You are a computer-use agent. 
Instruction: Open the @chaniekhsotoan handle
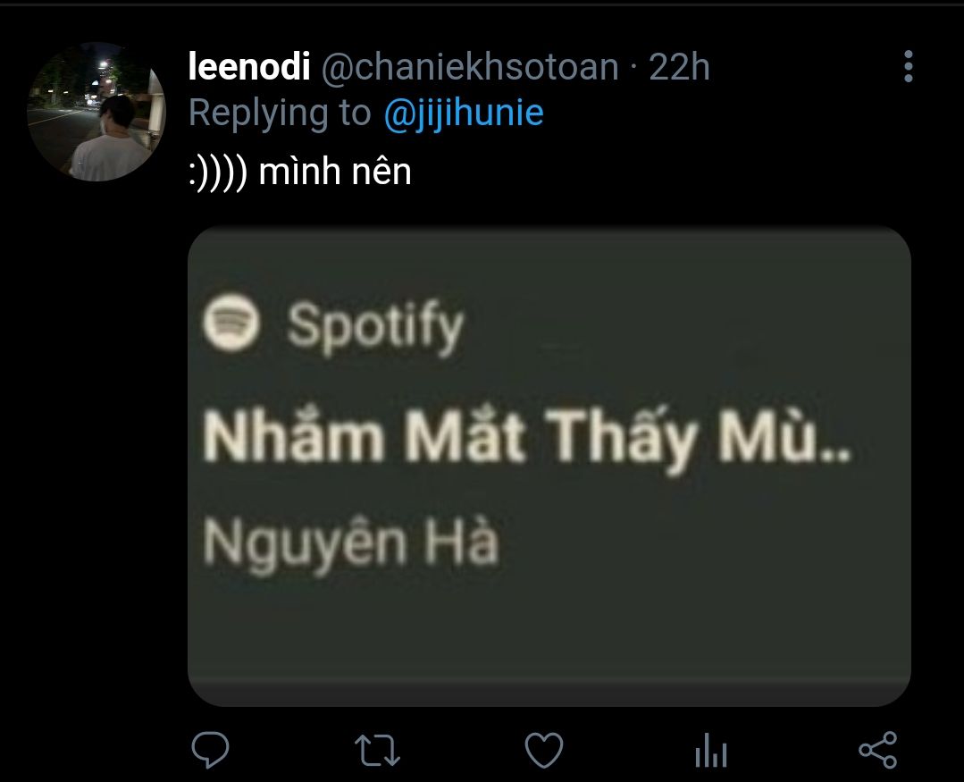tap(469, 67)
